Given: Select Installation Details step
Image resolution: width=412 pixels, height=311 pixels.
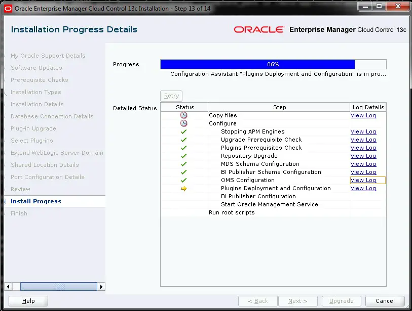Looking at the screenshot, I should (x=37, y=104).
